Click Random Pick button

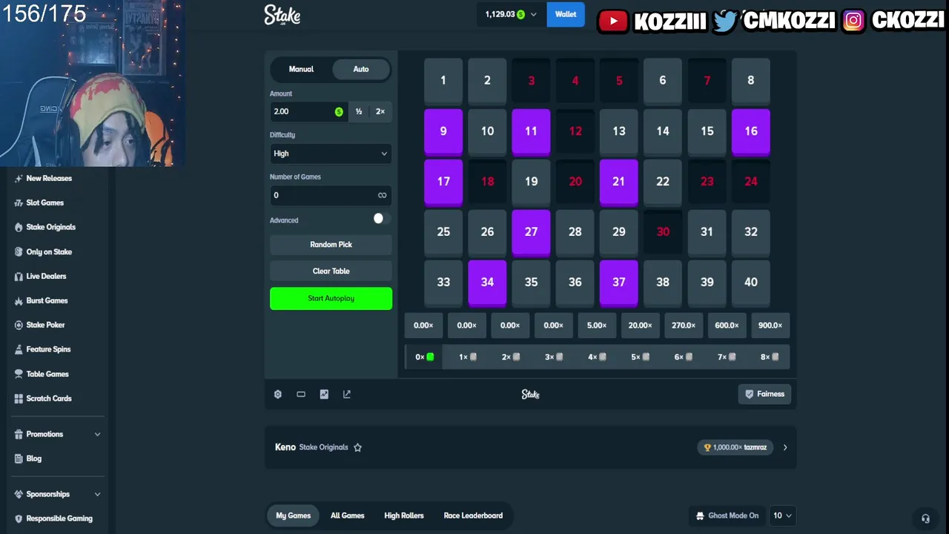point(331,245)
